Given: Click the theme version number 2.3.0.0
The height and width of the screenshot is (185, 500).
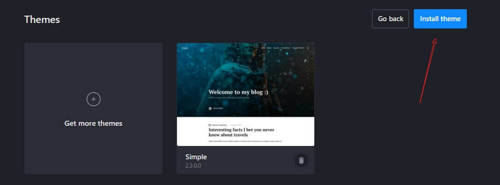Looking at the screenshot, I should pyautogui.click(x=193, y=166).
